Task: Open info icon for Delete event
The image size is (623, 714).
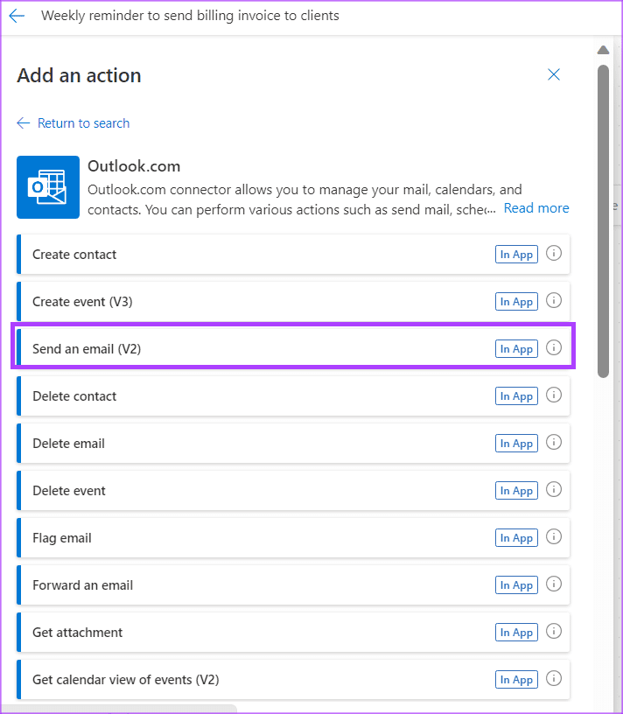Action: pyautogui.click(x=553, y=490)
